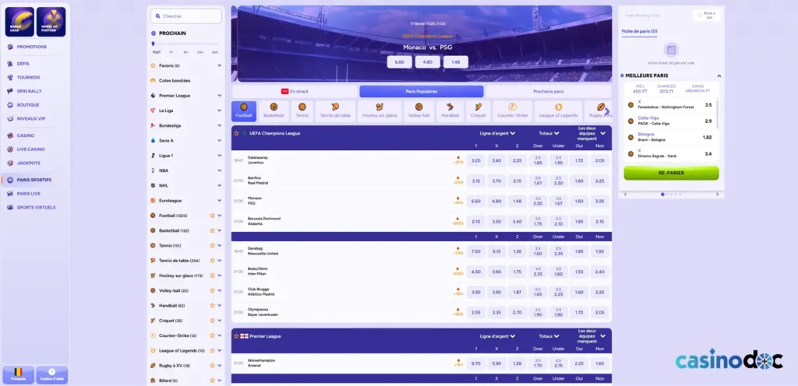Pick odds 6.60 in the Monaco banner
This screenshot has height=386, width=798.
coord(400,62)
